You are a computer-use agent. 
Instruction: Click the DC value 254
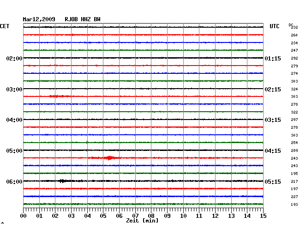pyautogui.click(x=294, y=143)
